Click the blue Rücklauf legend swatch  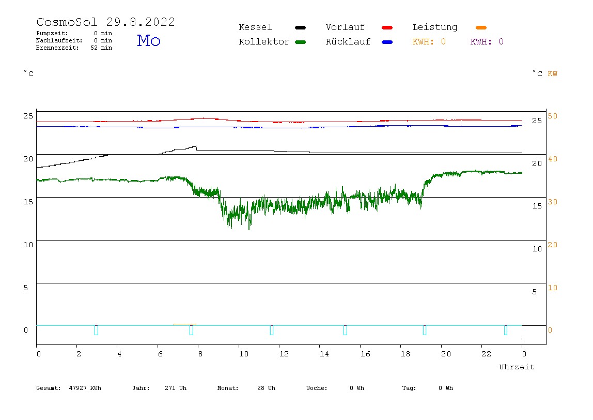click(x=387, y=42)
